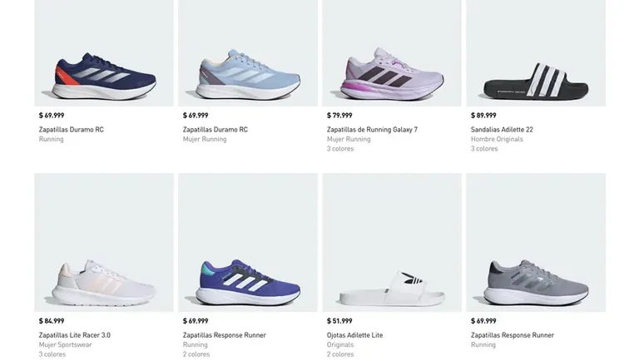Go to the Zapatillas Lite Racer 3.0 title
The width and height of the screenshot is (639, 361).
point(74,335)
